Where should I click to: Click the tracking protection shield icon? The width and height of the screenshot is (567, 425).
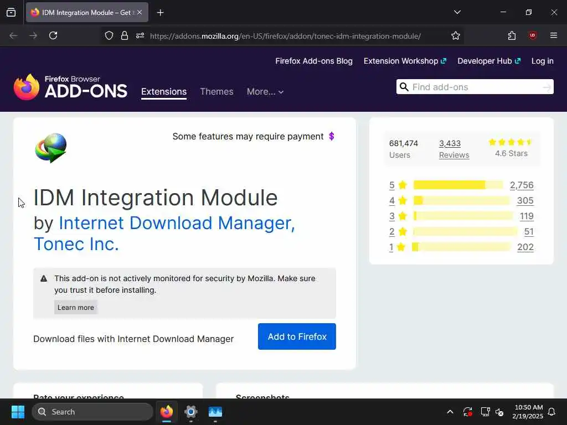109,35
